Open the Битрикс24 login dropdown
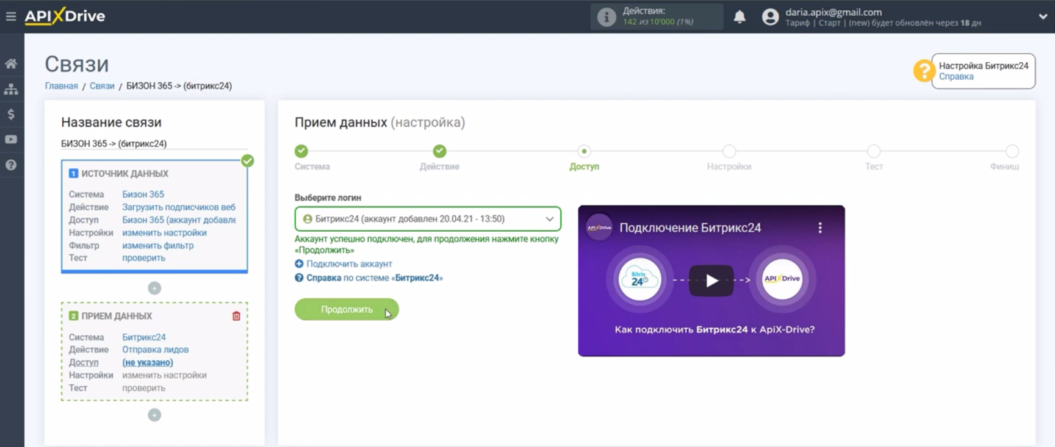 tap(428, 219)
